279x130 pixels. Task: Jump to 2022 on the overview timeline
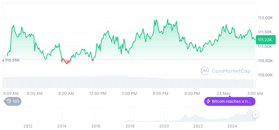[x=198, y=126]
